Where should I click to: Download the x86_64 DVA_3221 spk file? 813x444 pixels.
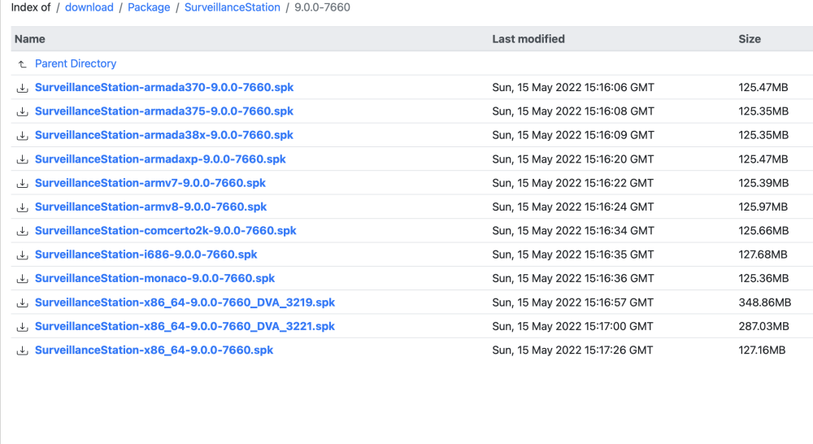click(185, 326)
